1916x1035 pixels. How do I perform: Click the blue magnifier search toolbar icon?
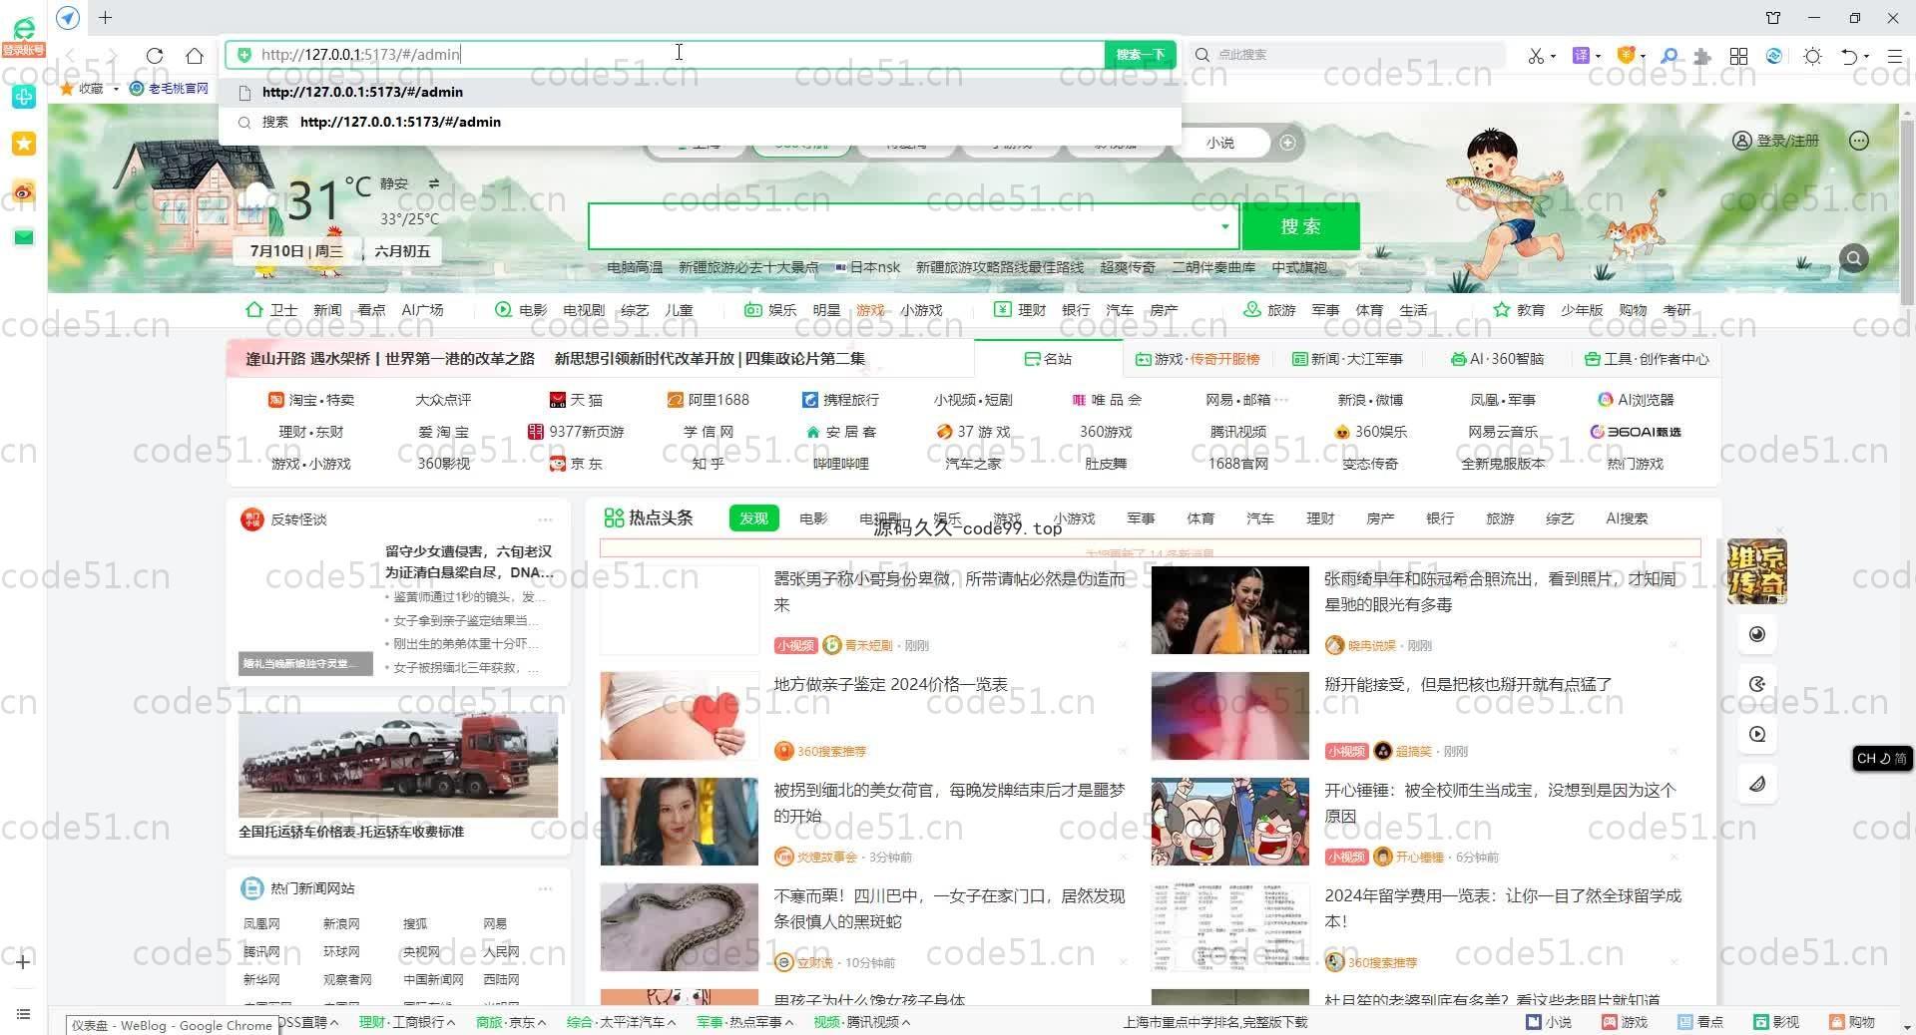coord(1670,56)
